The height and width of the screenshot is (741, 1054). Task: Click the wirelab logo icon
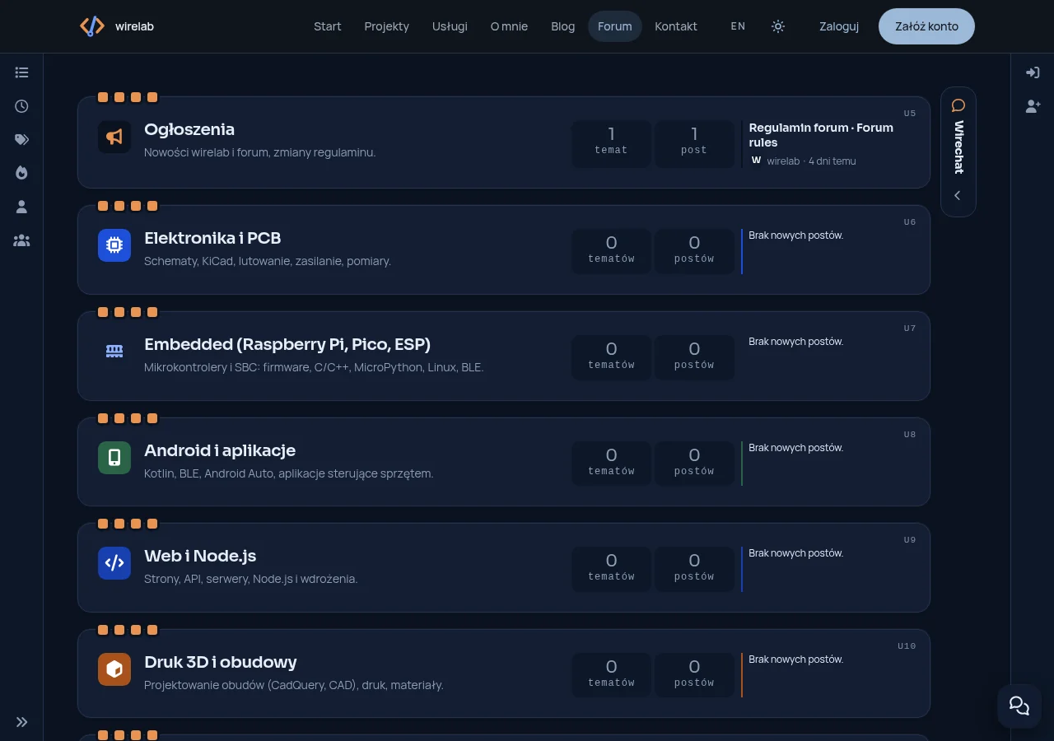(92, 26)
